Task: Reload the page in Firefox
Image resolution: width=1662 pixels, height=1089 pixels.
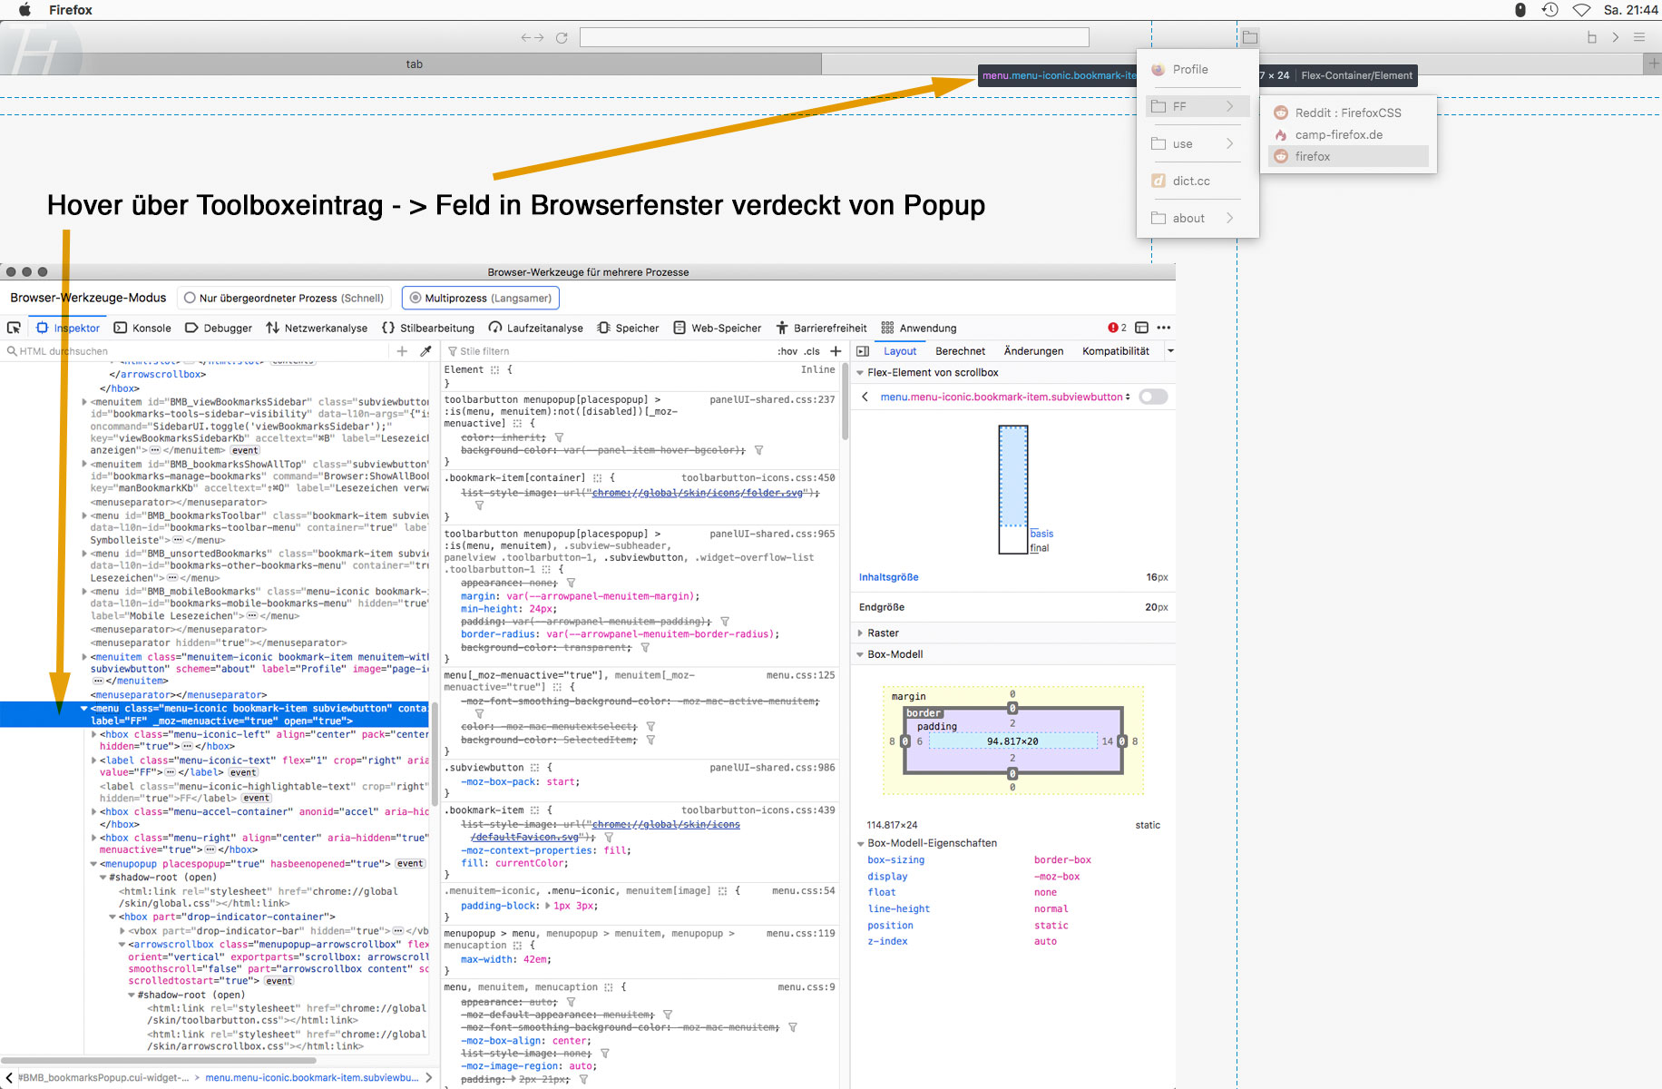Action: pos(562,37)
